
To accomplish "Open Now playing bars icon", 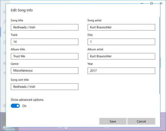I will coord(4,53).
